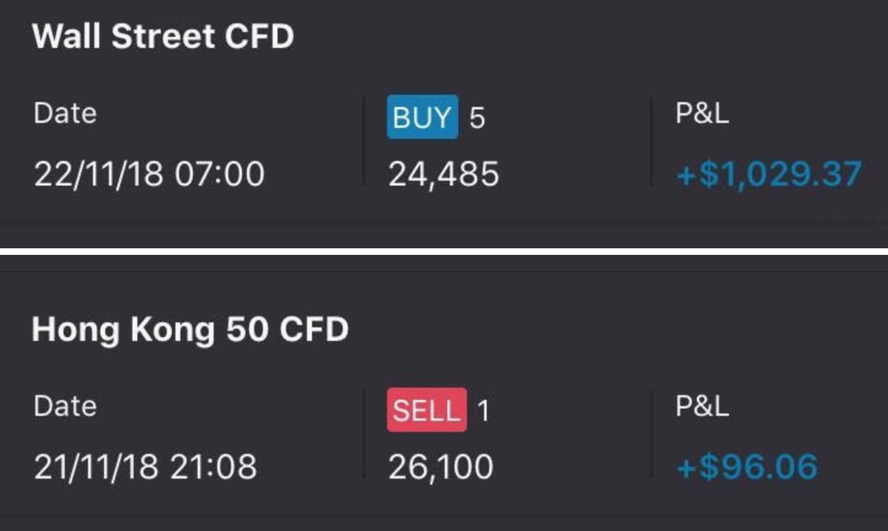Click the quantity 5 beside BUY

click(x=477, y=120)
